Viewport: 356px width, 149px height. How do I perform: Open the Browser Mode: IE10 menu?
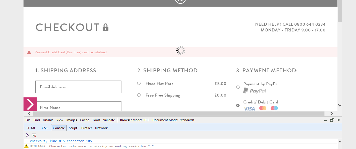[135, 120]
